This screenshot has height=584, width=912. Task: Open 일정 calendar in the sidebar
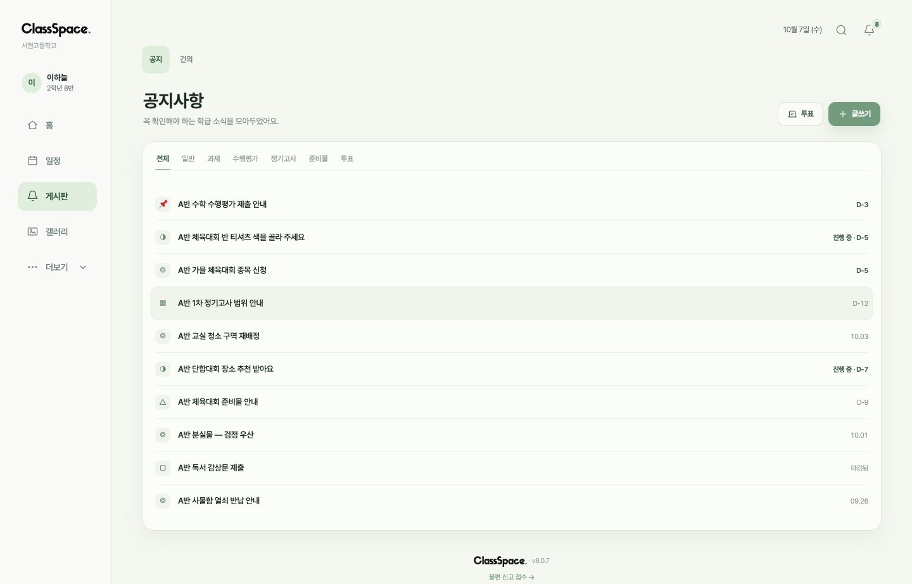57,161
